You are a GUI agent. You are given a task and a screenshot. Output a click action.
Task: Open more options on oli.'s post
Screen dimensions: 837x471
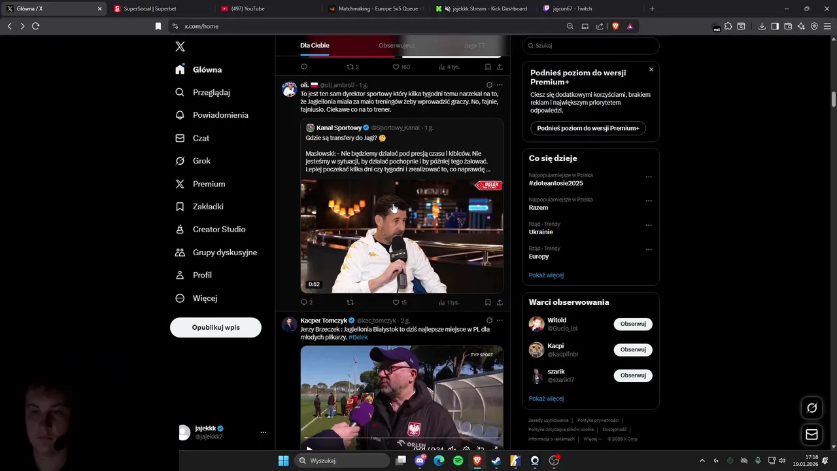(x=500, y=85)
